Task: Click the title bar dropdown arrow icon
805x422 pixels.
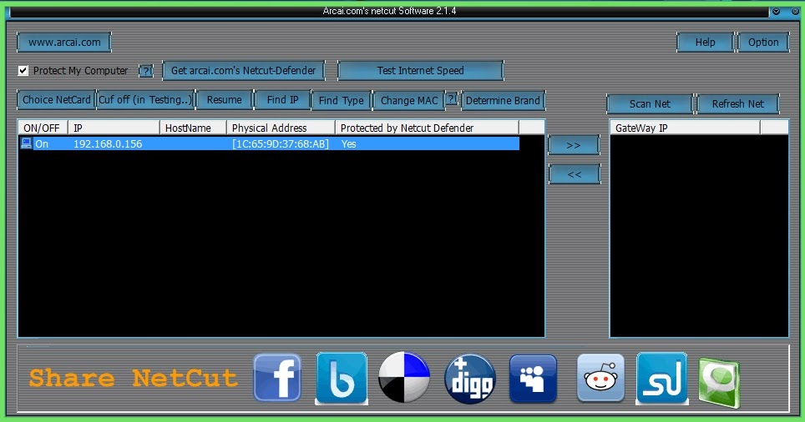Action: 777,12
